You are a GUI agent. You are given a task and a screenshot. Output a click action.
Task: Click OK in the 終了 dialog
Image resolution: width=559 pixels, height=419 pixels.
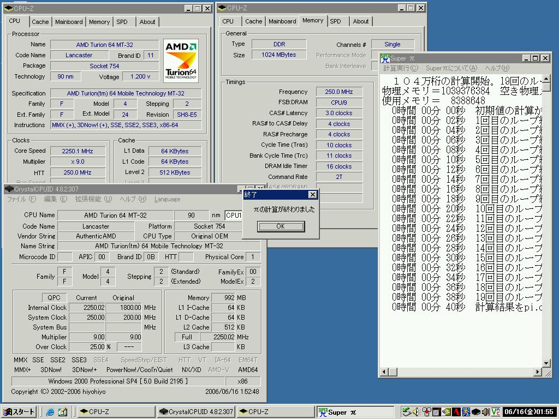(x=281, y=226)
